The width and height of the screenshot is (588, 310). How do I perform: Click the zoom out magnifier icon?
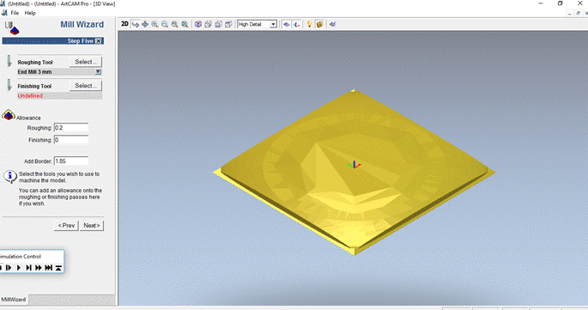(165, 24)
